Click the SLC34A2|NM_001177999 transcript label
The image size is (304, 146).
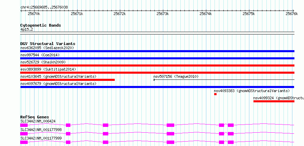pyautogui.click(x=41, y=138)
